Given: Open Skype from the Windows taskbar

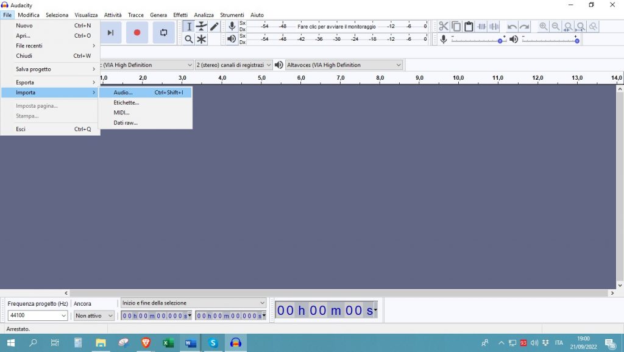Looking at the screenshot, I should tap(213, 343).
